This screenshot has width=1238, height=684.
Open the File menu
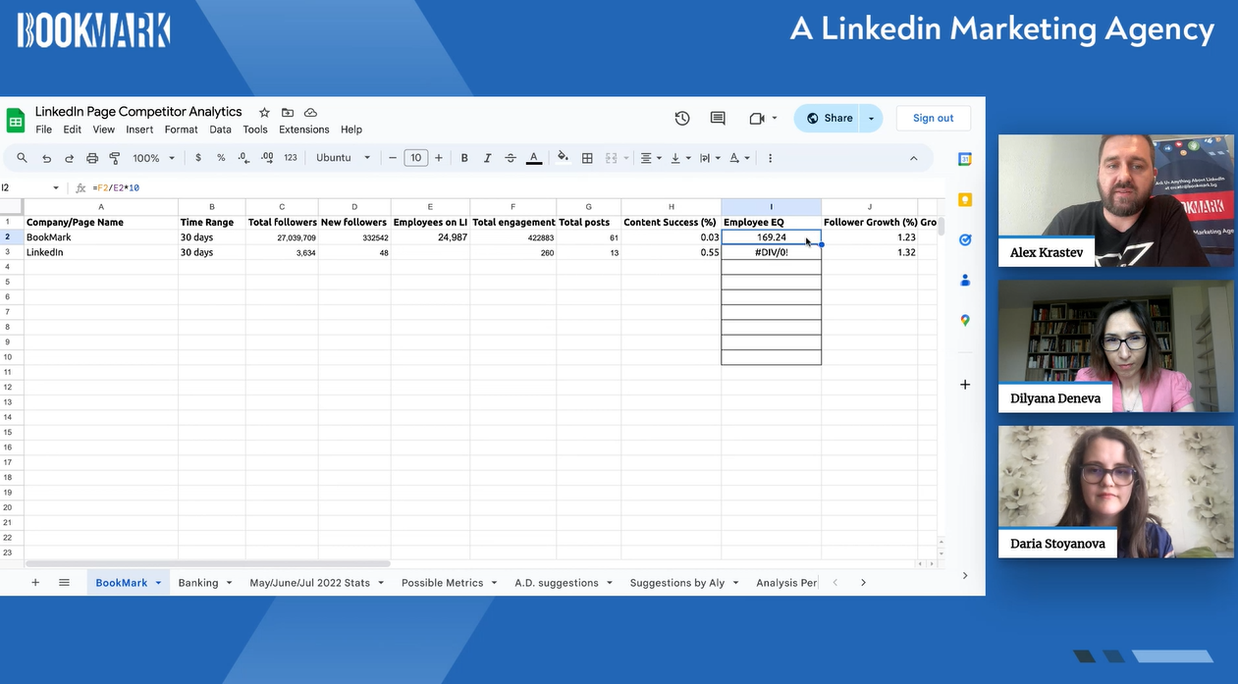(44, 130)
